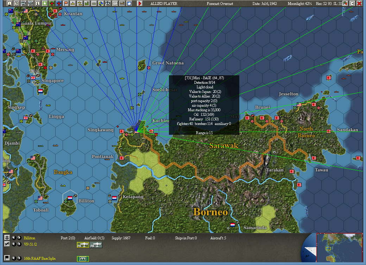The width and height of the screenshot is (366, 265).
Task: Click the save game disk icon
Action: click(10, 4)
